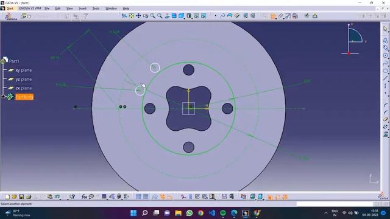Open Windows Start from the taskbar
390x219 pixels.
pyautogui.click(x=133, y=213)
